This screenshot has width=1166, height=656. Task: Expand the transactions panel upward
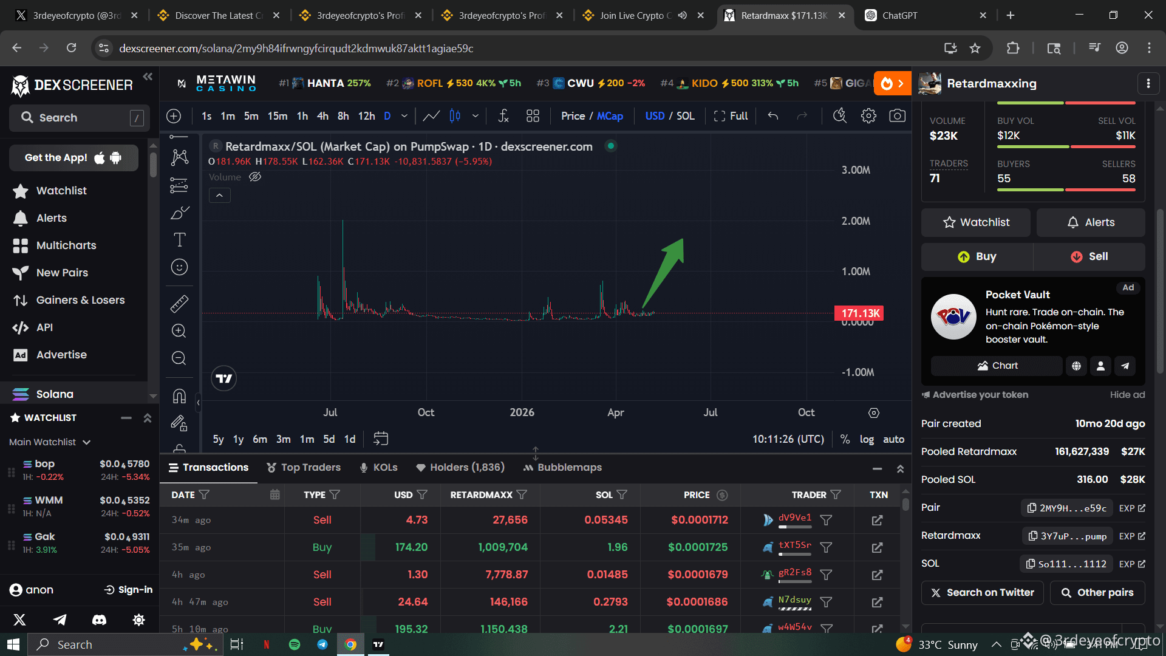pyautogui.click(x=900, y=468)
